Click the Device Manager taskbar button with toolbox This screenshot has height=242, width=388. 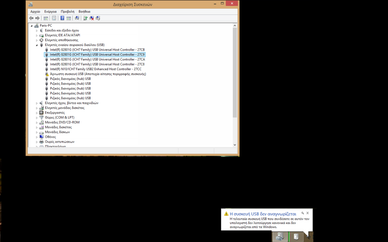pyautogui.click(x=280, y=237)
